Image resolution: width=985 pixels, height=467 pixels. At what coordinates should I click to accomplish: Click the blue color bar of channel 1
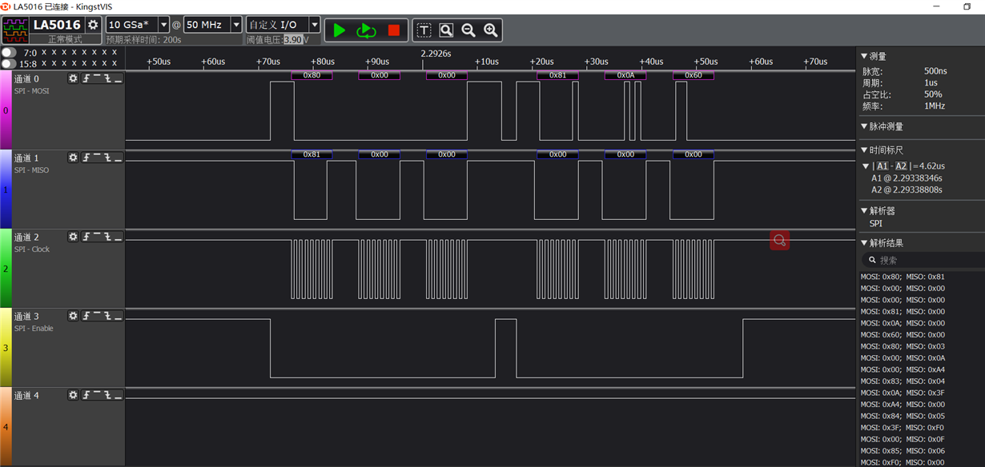(6, 189)
